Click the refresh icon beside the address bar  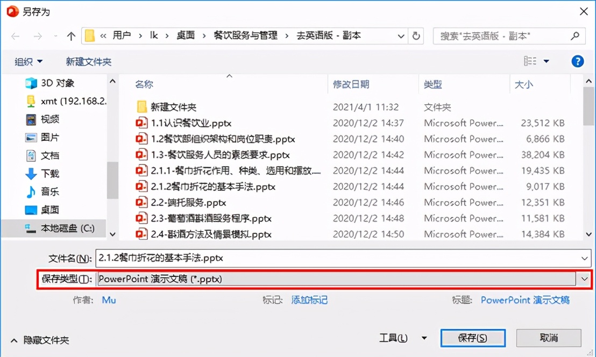(416, 35)
